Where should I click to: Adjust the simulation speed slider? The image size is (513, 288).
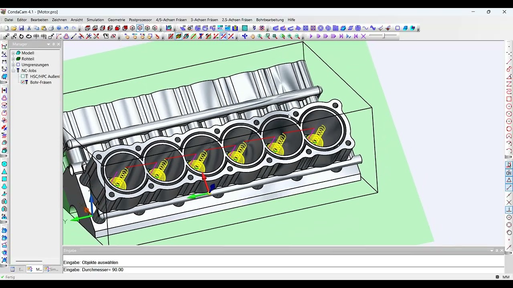coord(384,36)
